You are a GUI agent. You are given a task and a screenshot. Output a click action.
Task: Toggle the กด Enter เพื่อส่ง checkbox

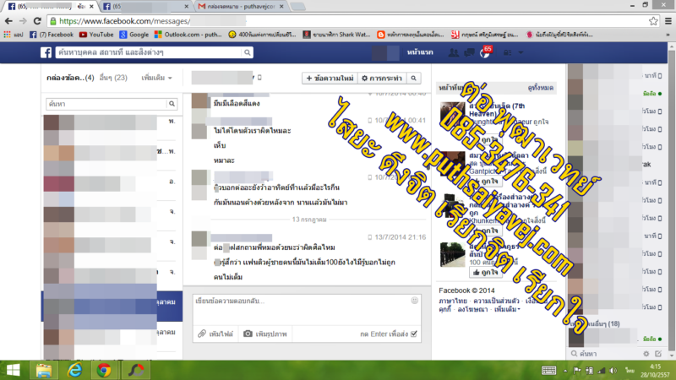tap(414, 334)
